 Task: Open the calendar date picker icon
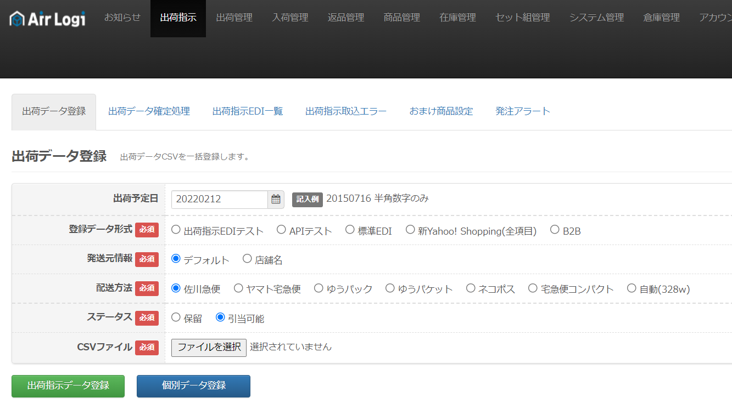click(x=276, y=200)
